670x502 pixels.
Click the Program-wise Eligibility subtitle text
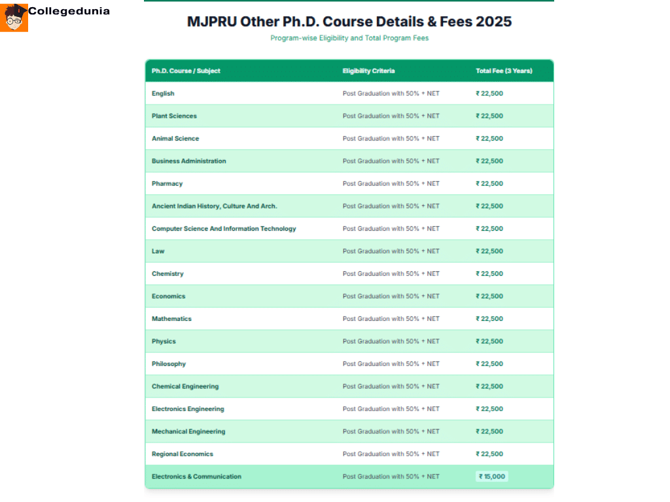[349, 38]
